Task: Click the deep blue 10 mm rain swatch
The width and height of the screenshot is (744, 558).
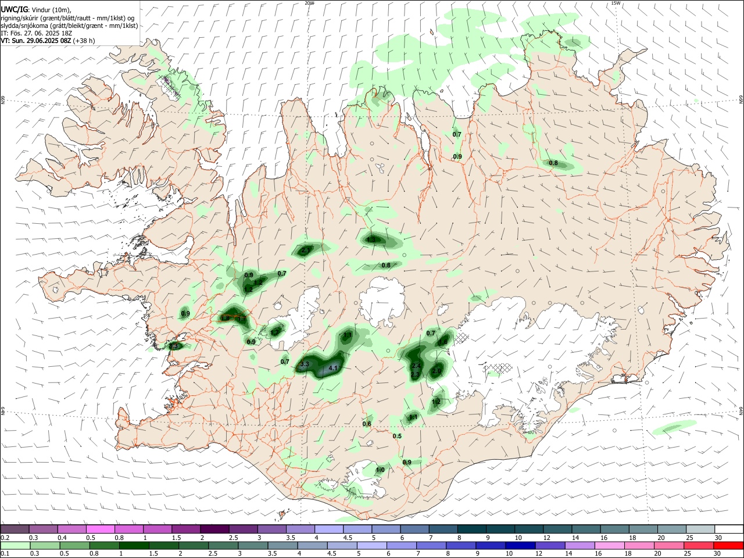Action: point(519,546)
